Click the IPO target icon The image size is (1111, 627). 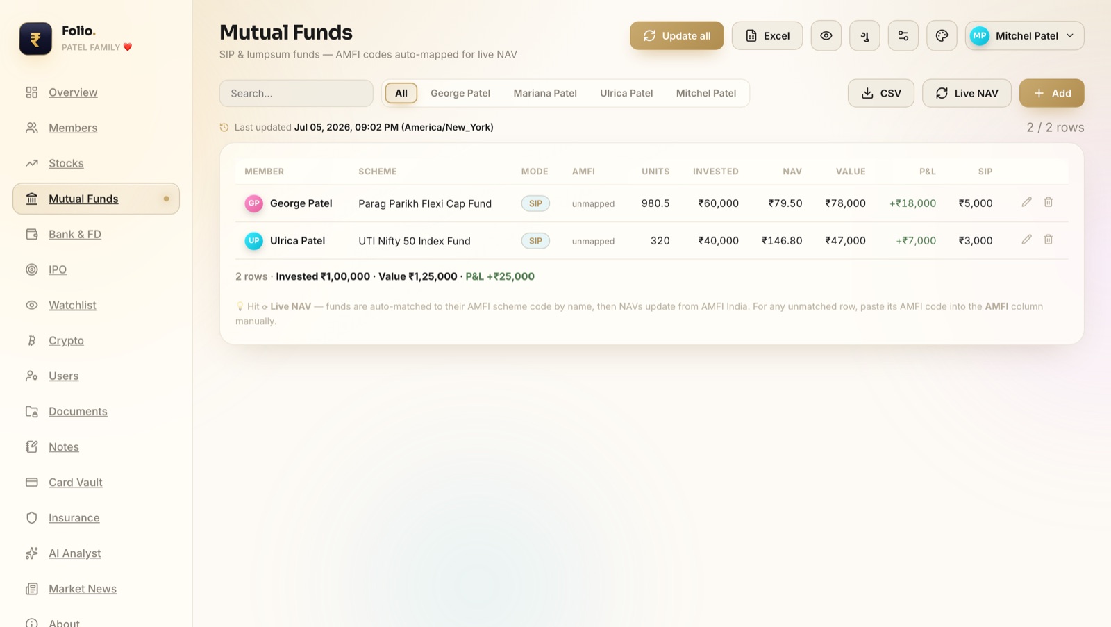[32, 269]
